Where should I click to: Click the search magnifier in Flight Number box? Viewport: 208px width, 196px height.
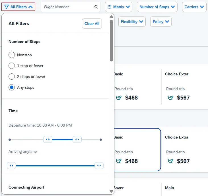(96, 7)
